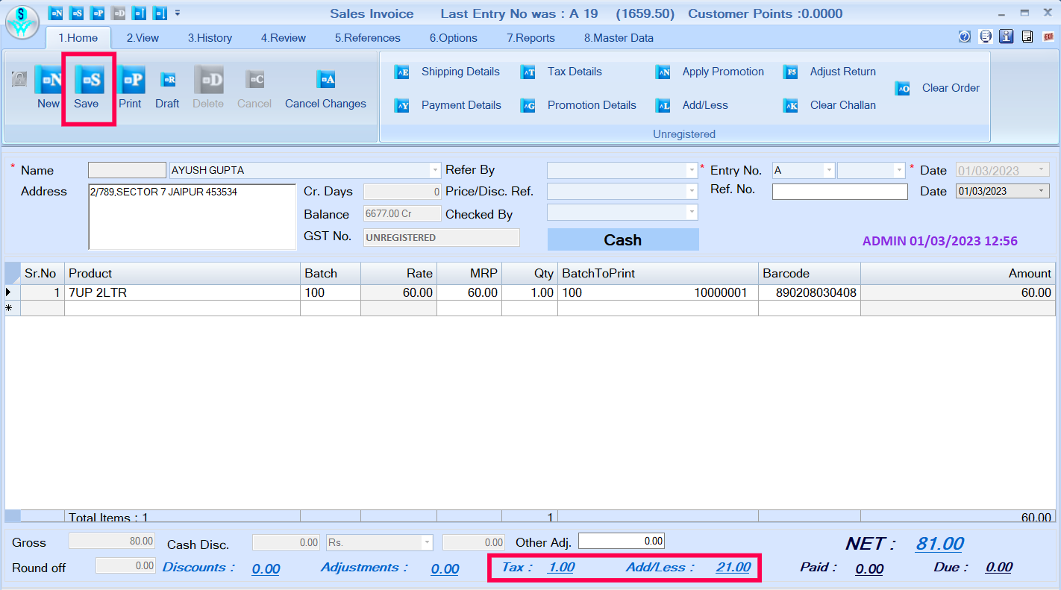Click the red EXIT icon
Image resolution: width=1061 pixels, height=590 pixels.
(x=1048, y=37)
